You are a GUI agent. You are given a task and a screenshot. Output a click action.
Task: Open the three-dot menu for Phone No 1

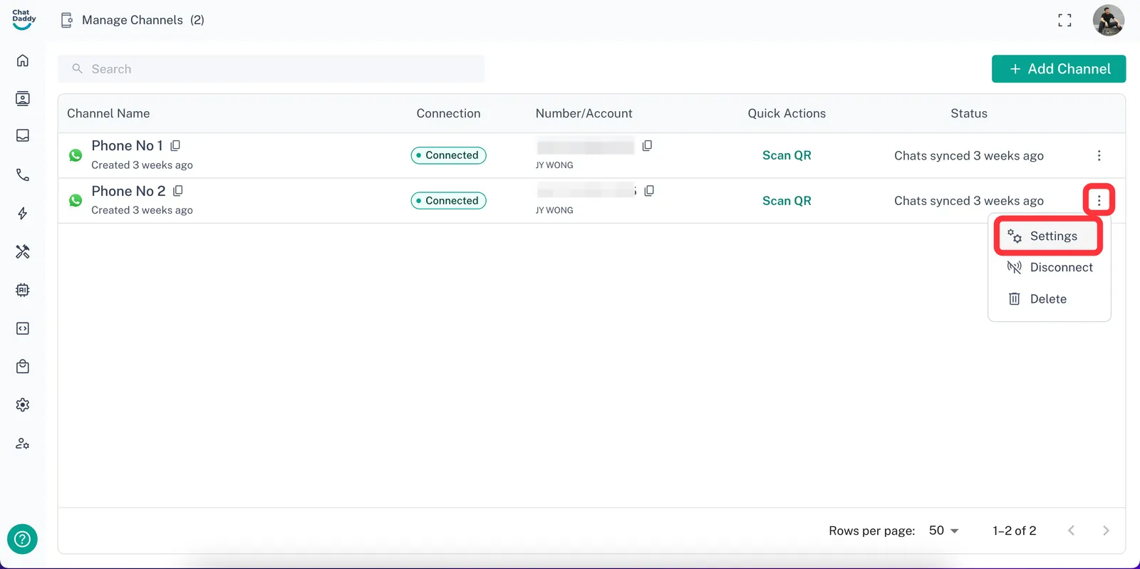point(1099,155)
